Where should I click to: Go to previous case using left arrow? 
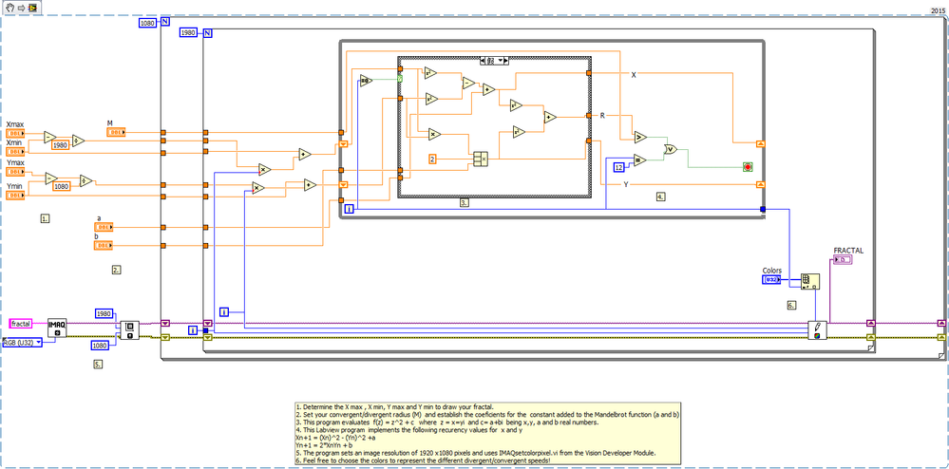pyautogui.click(x=483, y=61)
